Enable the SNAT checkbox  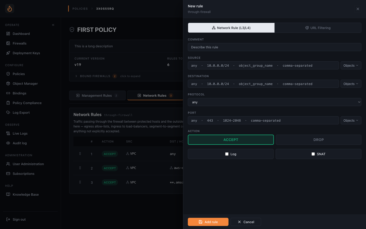click(x=313, y=154)
